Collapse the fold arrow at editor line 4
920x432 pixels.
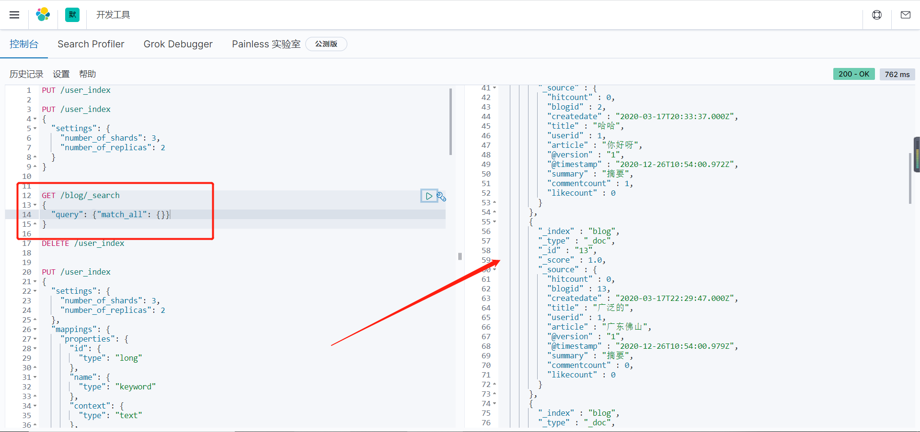click(x=35, y=119)
